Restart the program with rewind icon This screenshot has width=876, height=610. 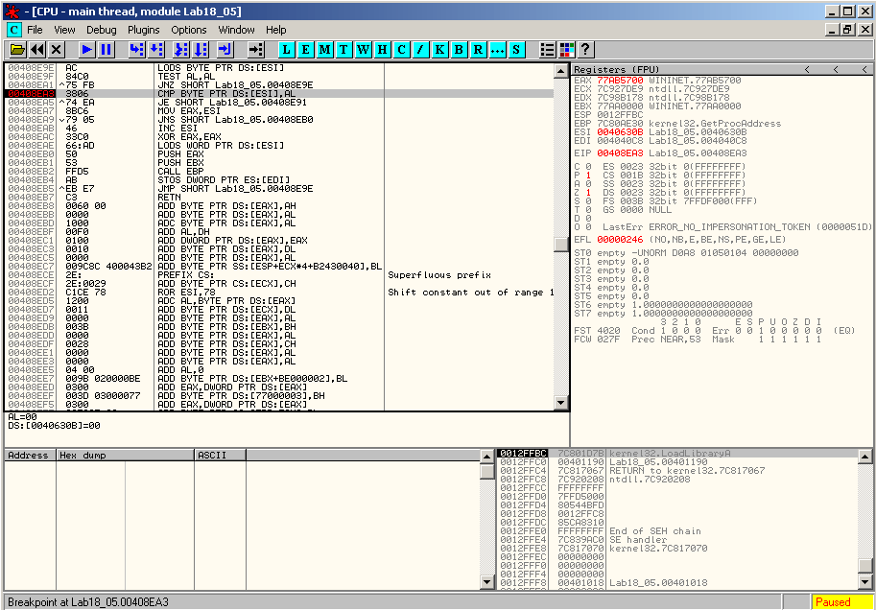tap(36, 49)
